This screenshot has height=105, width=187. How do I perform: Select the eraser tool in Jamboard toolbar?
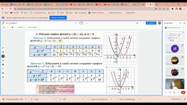(3, 52)
